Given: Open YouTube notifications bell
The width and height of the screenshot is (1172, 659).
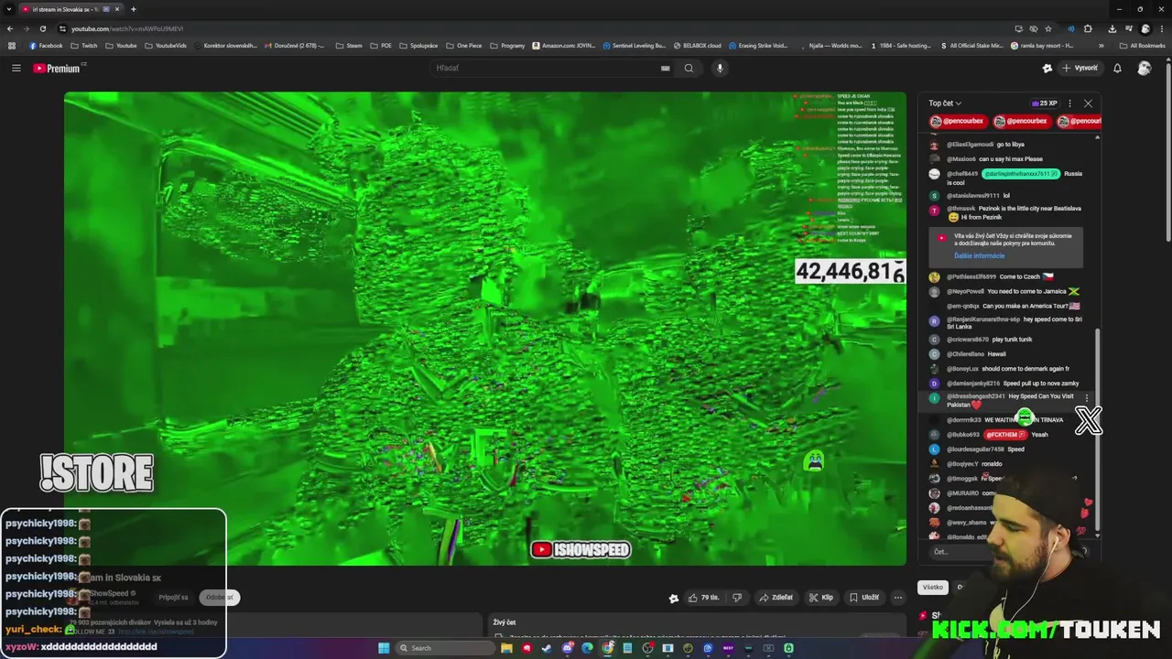Looking at the screenshot, I should click(1117, 68).
